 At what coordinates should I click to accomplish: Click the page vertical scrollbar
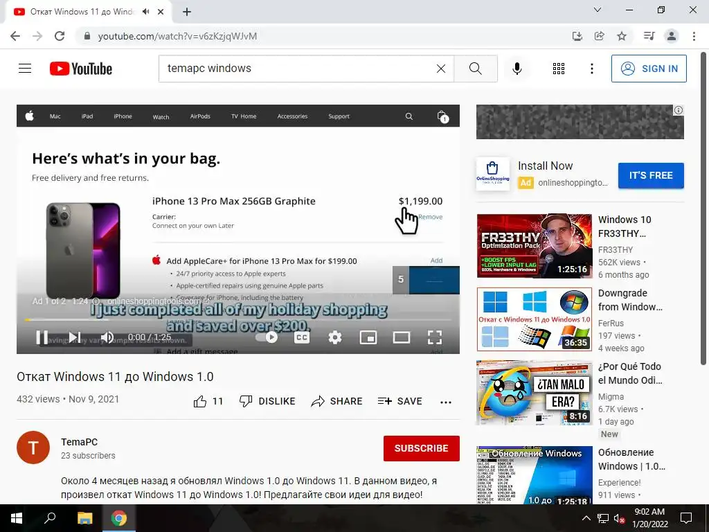point(703,208)
